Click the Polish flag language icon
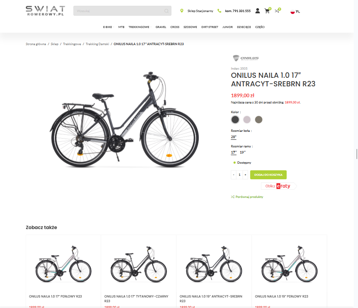This screenshot has height=308, width=358. tap(292, 12)
